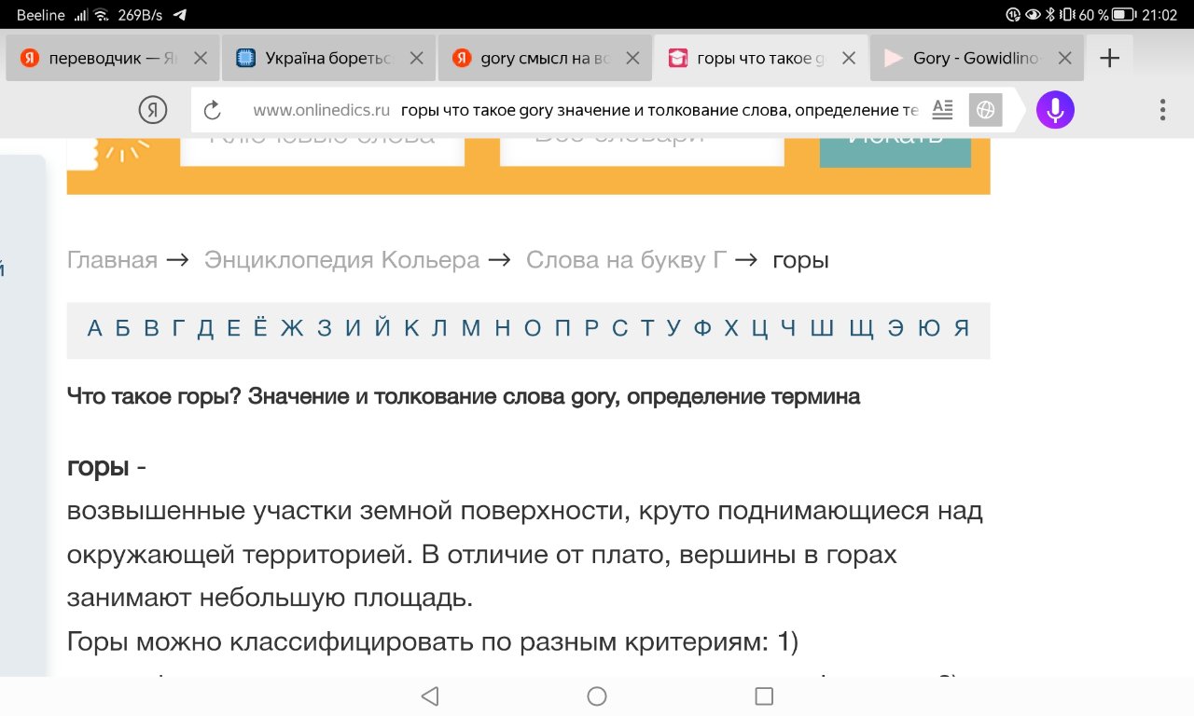Open Слова на букву Г link
This screenshot has height=716, width=1194.
click(626, 260)
